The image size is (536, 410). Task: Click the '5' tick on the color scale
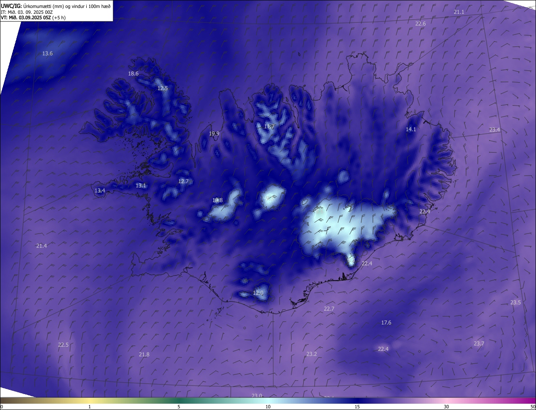click(179, 407)
